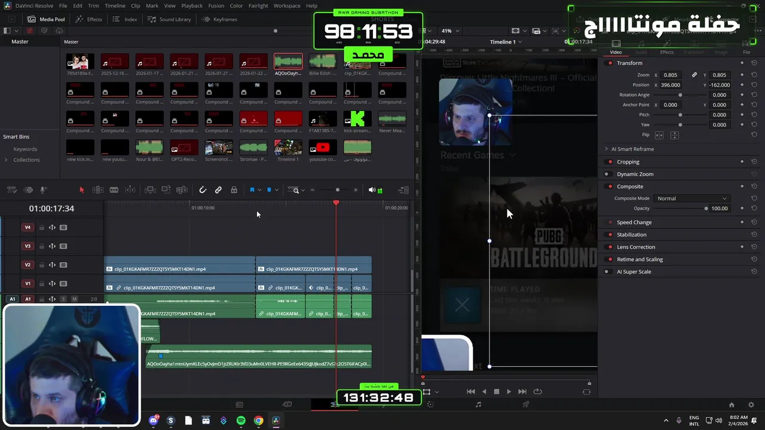
Task: Open the marker color dropdown arrow
Action: pyautogui.click(x=277, y=190)
